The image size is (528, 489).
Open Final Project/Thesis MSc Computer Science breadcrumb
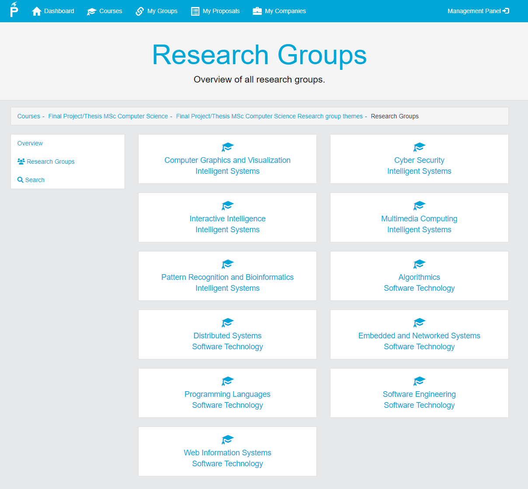click(x=108, y=116)
